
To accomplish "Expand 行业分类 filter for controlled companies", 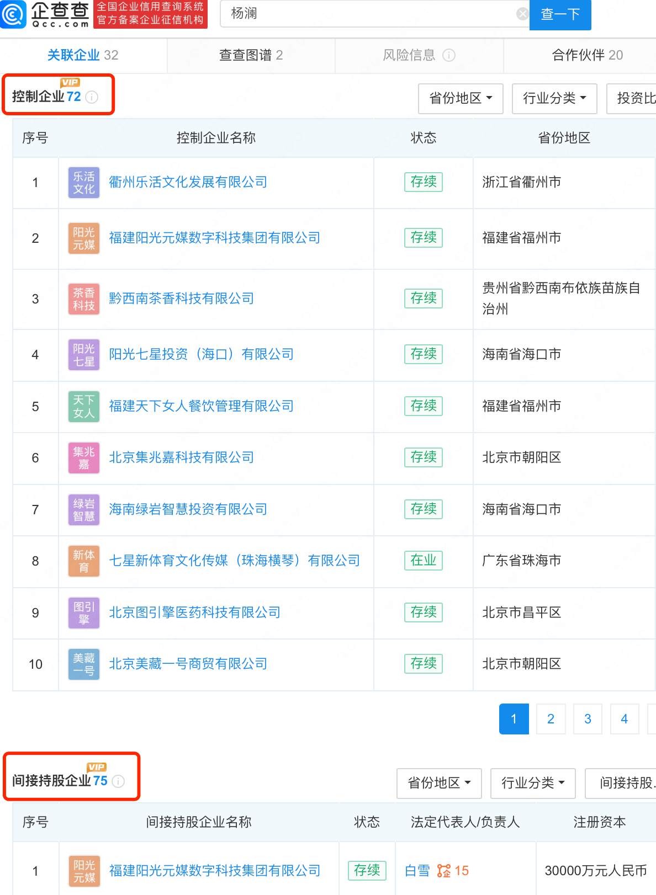I will tap(554, 99).
